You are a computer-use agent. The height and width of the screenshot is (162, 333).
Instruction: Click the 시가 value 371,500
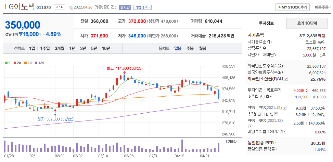point(99,36)
